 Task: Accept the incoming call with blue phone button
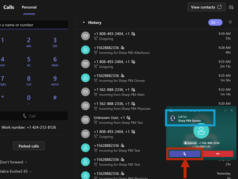tap(185, 154)
